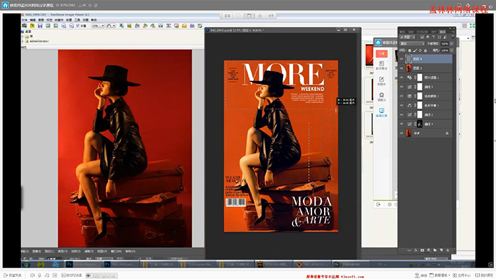Click the 教学课件 courseware button in sidebar

[382, 65]
